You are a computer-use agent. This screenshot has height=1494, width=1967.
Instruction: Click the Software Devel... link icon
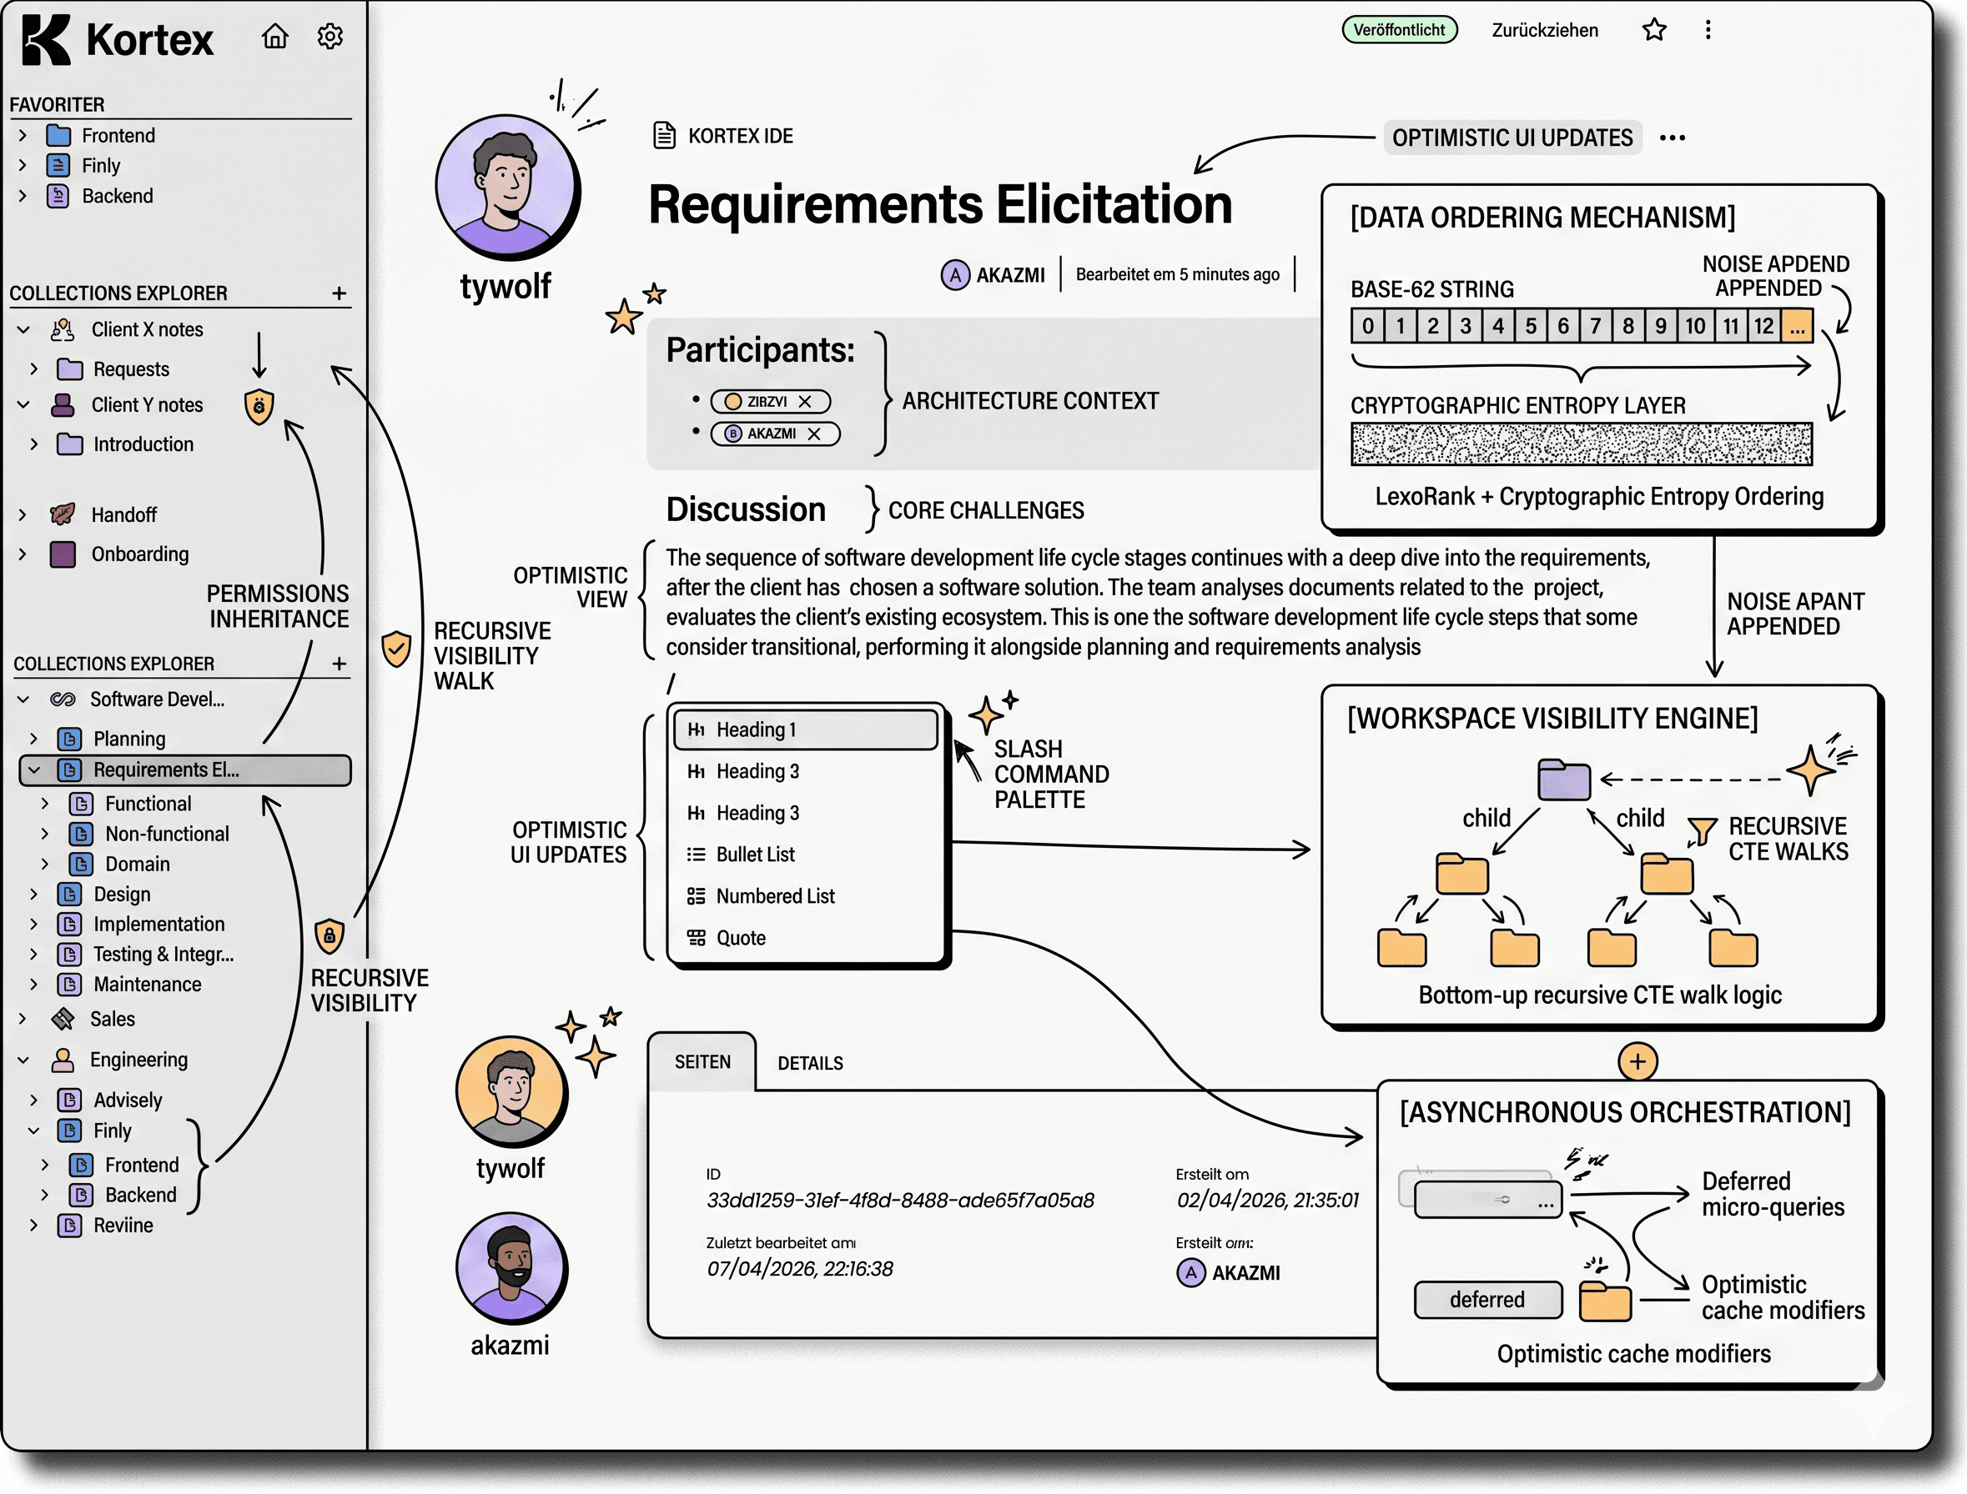click(63, 699)
